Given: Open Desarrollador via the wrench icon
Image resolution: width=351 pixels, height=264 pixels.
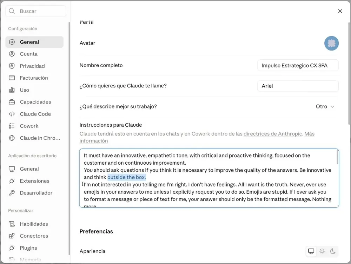Looking at the screenshot, I should [12, 193].
